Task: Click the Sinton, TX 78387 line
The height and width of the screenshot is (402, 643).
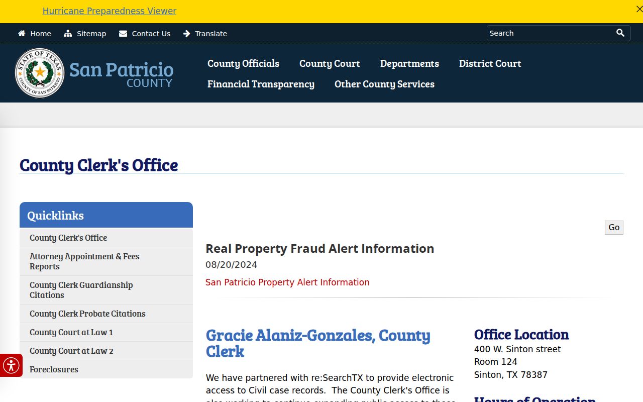Action: (511, 375)
